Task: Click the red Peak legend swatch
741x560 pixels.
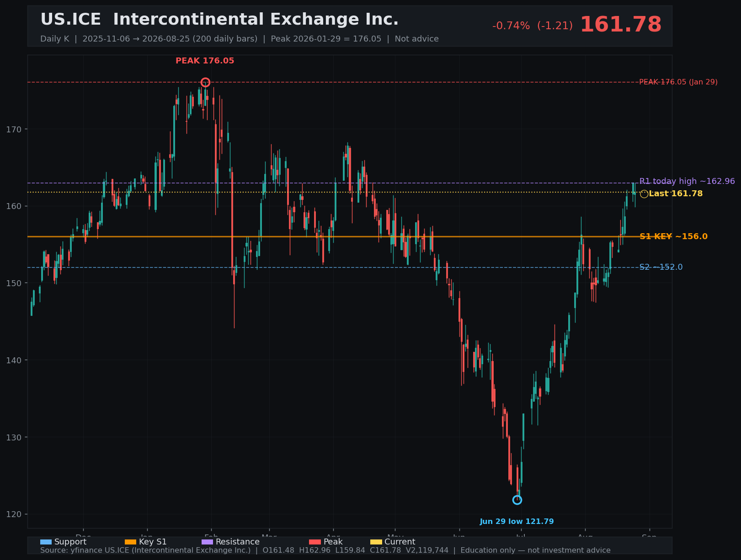Action: pyautogui.click(x=315, y=542)
